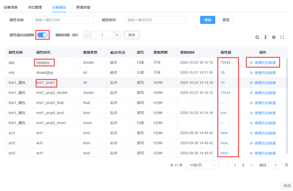Click 2025-09-30 14:49:47 timestamp cell
Viewport: 293px width, 191px height.
197,153
